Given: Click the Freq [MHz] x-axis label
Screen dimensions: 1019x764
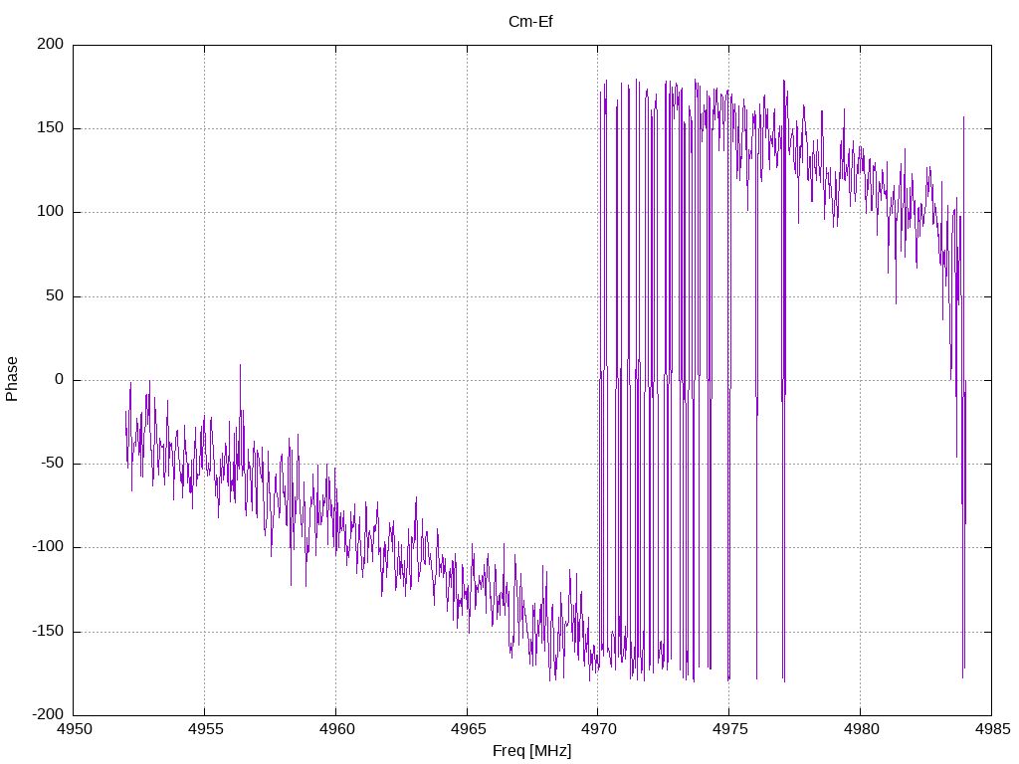Looking at the screenshot, I should point(531,751).
